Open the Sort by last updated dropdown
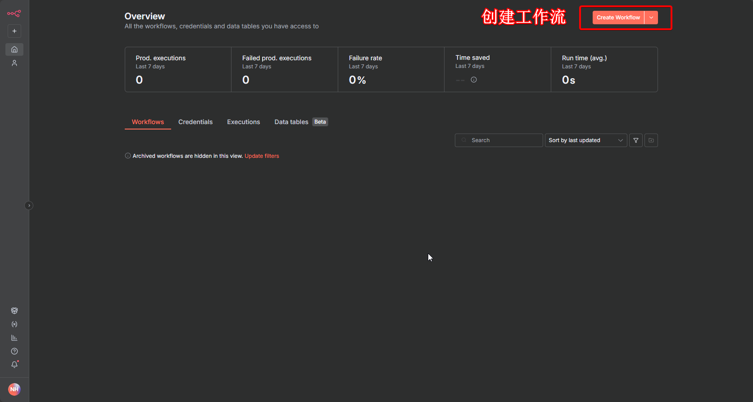The width and height of the screenshot is (753, 402). tap(585, 140)
